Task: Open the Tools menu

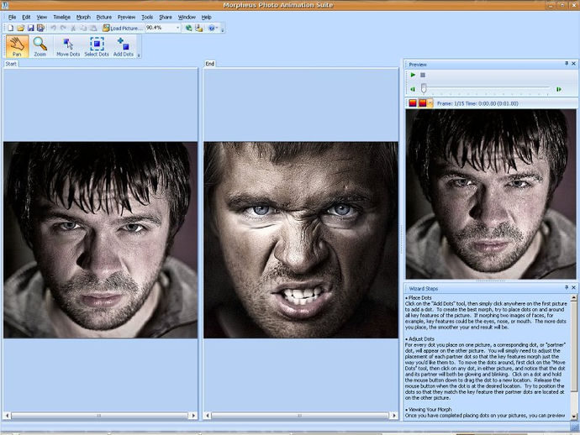Action: point(147,17)
